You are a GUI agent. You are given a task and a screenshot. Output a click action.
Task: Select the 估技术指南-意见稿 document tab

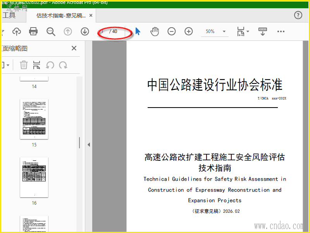coord(61,16)
